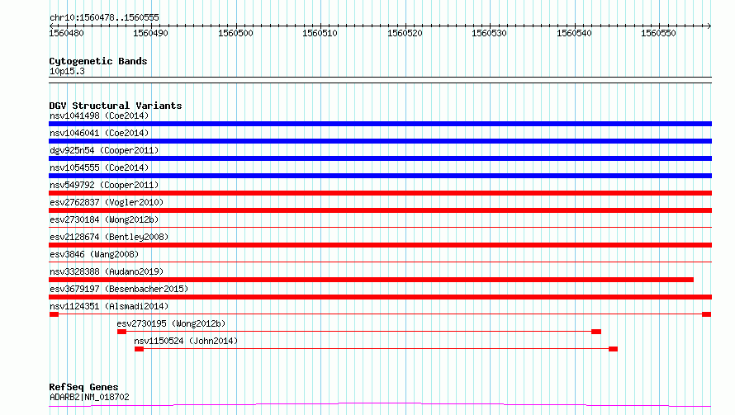Click the blue bar under nsv1046041

(380, 141)
